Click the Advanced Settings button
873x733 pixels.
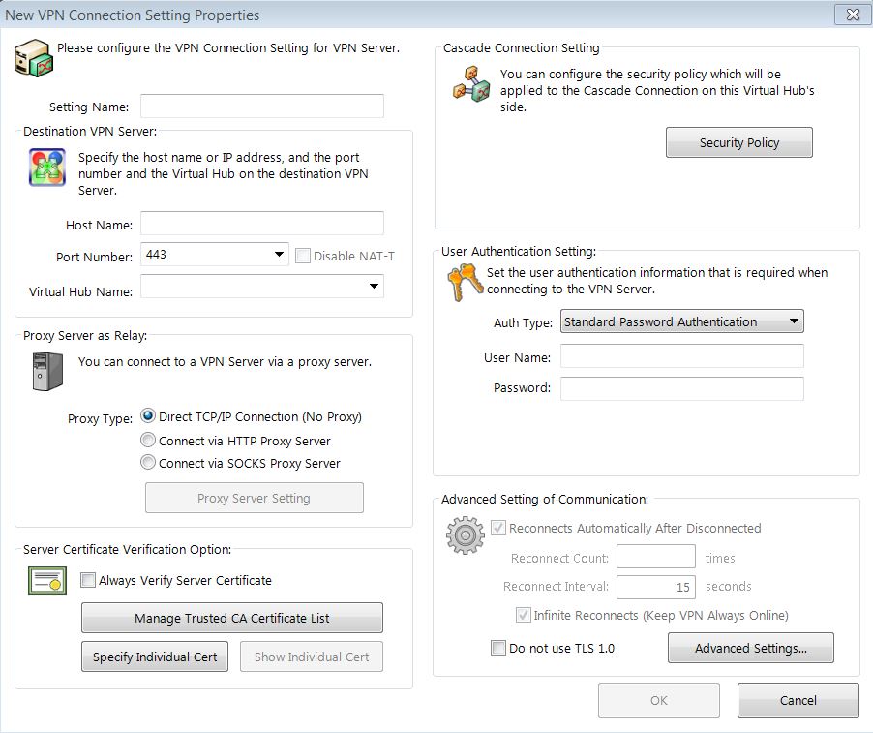pos(750,648)
